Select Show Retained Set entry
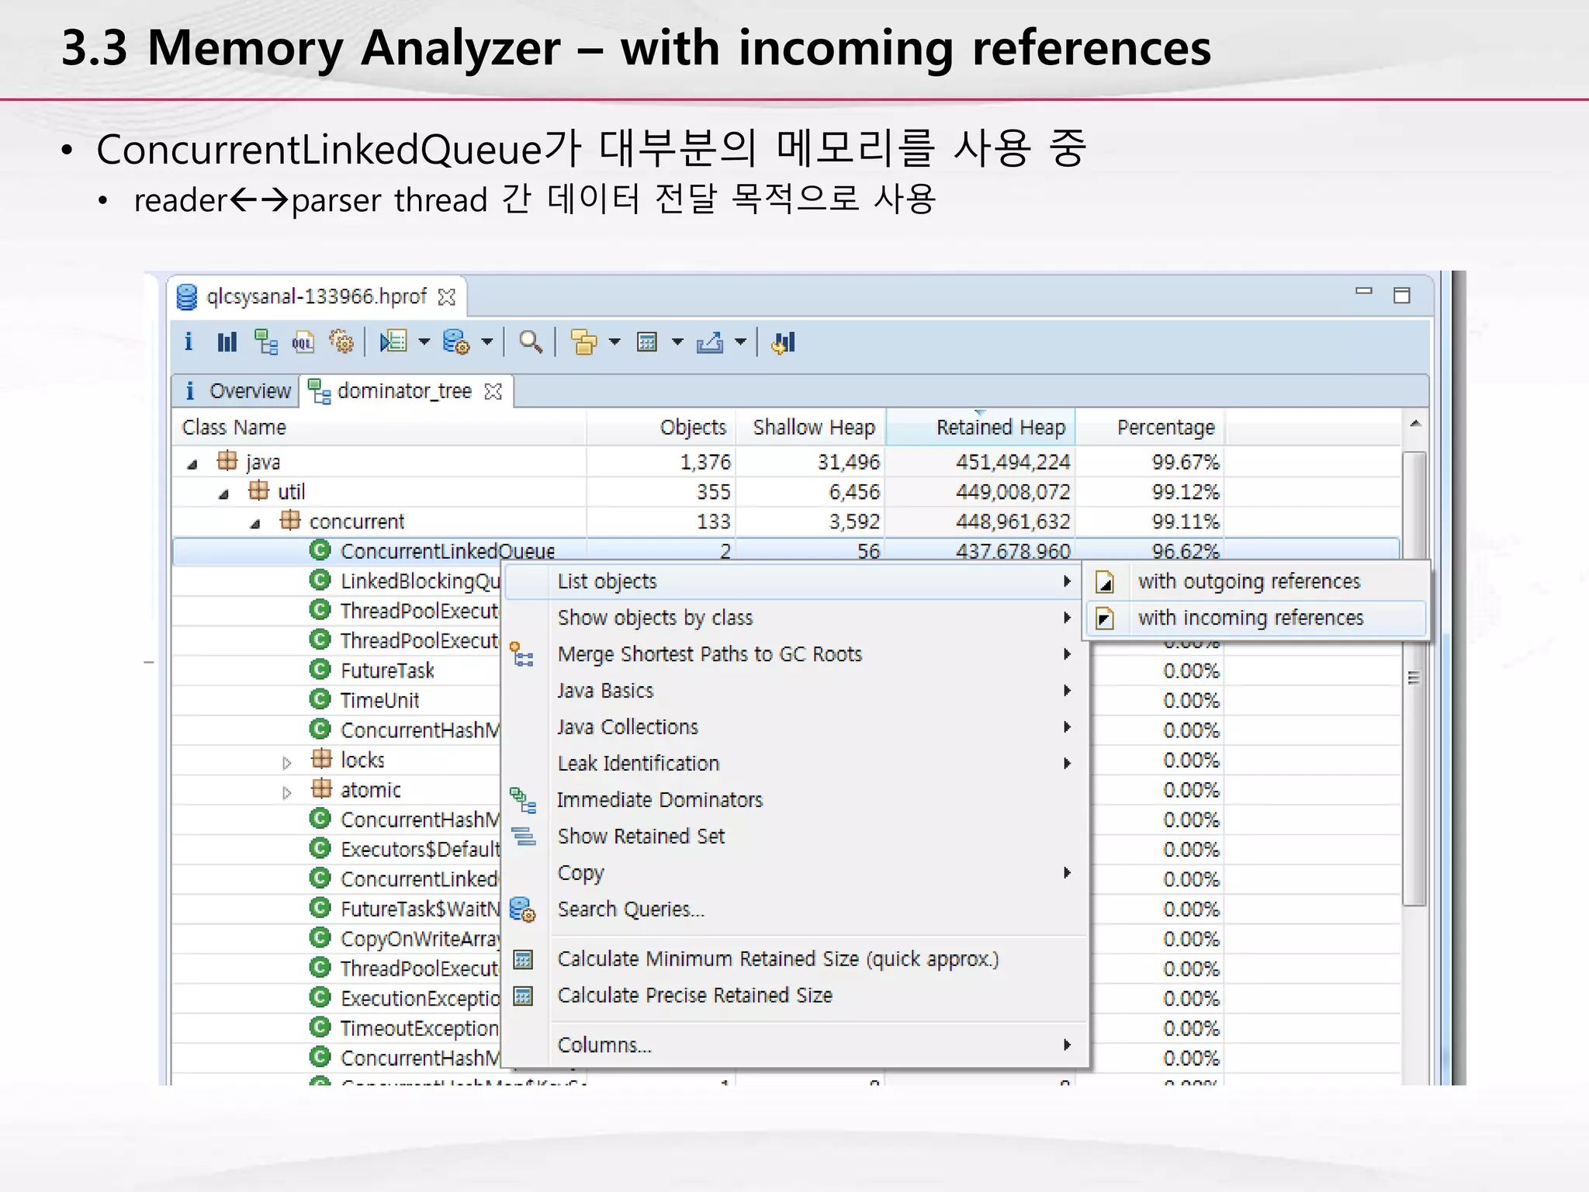 pyautogui.click(x=794, y=837)
